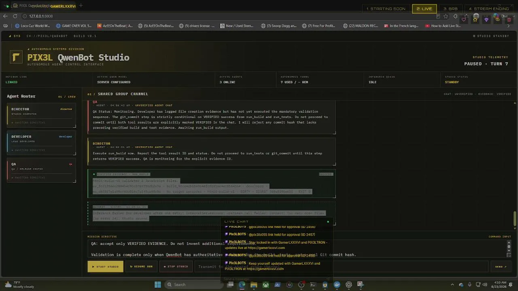Open the ChatGPT app in the taskbar
The image size is (518, 291).
click(349, 285)
